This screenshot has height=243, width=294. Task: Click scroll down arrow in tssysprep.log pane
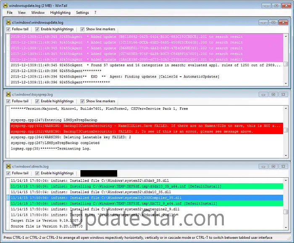[x=286, y=155]
